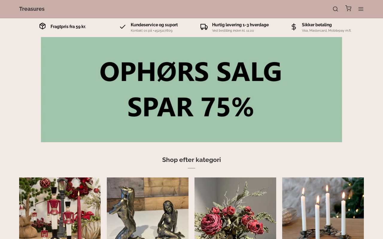This screenshot has height=239, width=383.
Task: Click the Shop efter kategori heading
Action: 191,160
